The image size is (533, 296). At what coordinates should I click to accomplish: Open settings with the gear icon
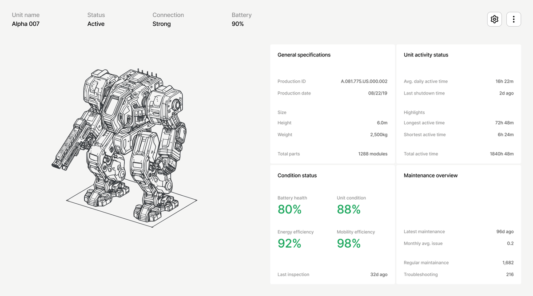pos(494,19)
